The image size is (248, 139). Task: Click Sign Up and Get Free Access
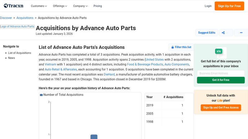click(221, 107)
